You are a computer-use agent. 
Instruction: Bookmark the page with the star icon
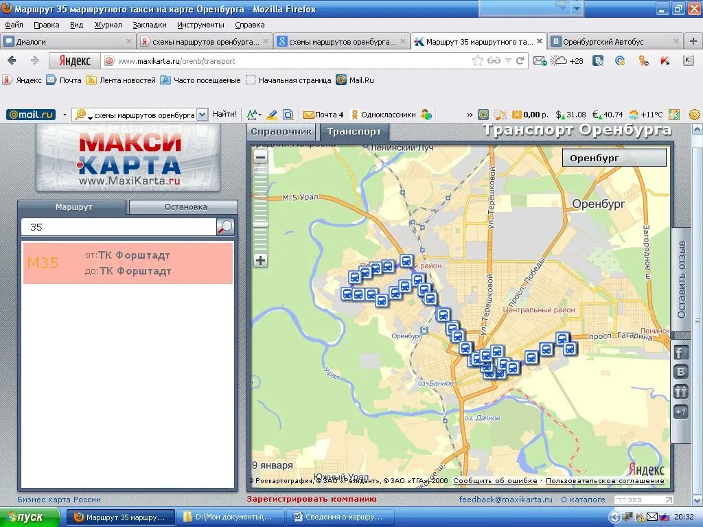pyautogui.click(x=478, y=60)
